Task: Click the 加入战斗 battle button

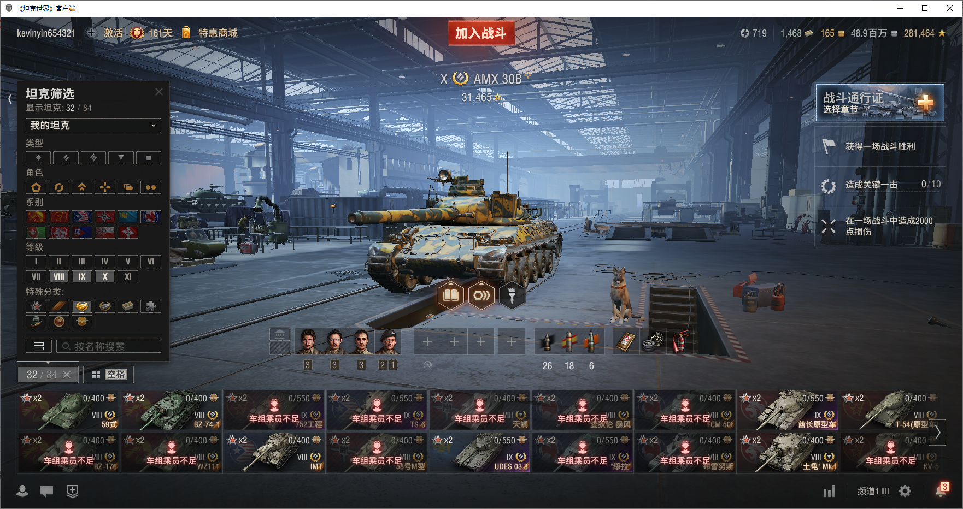Action: point(481,33)
